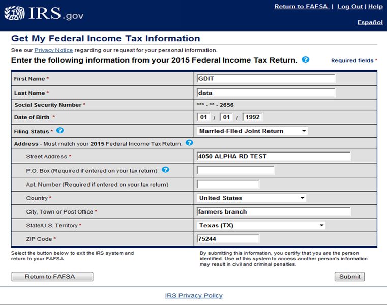Open help icon beside tax return heading
Viewport: 387px width, 305px height.
[x=306, y=59]
